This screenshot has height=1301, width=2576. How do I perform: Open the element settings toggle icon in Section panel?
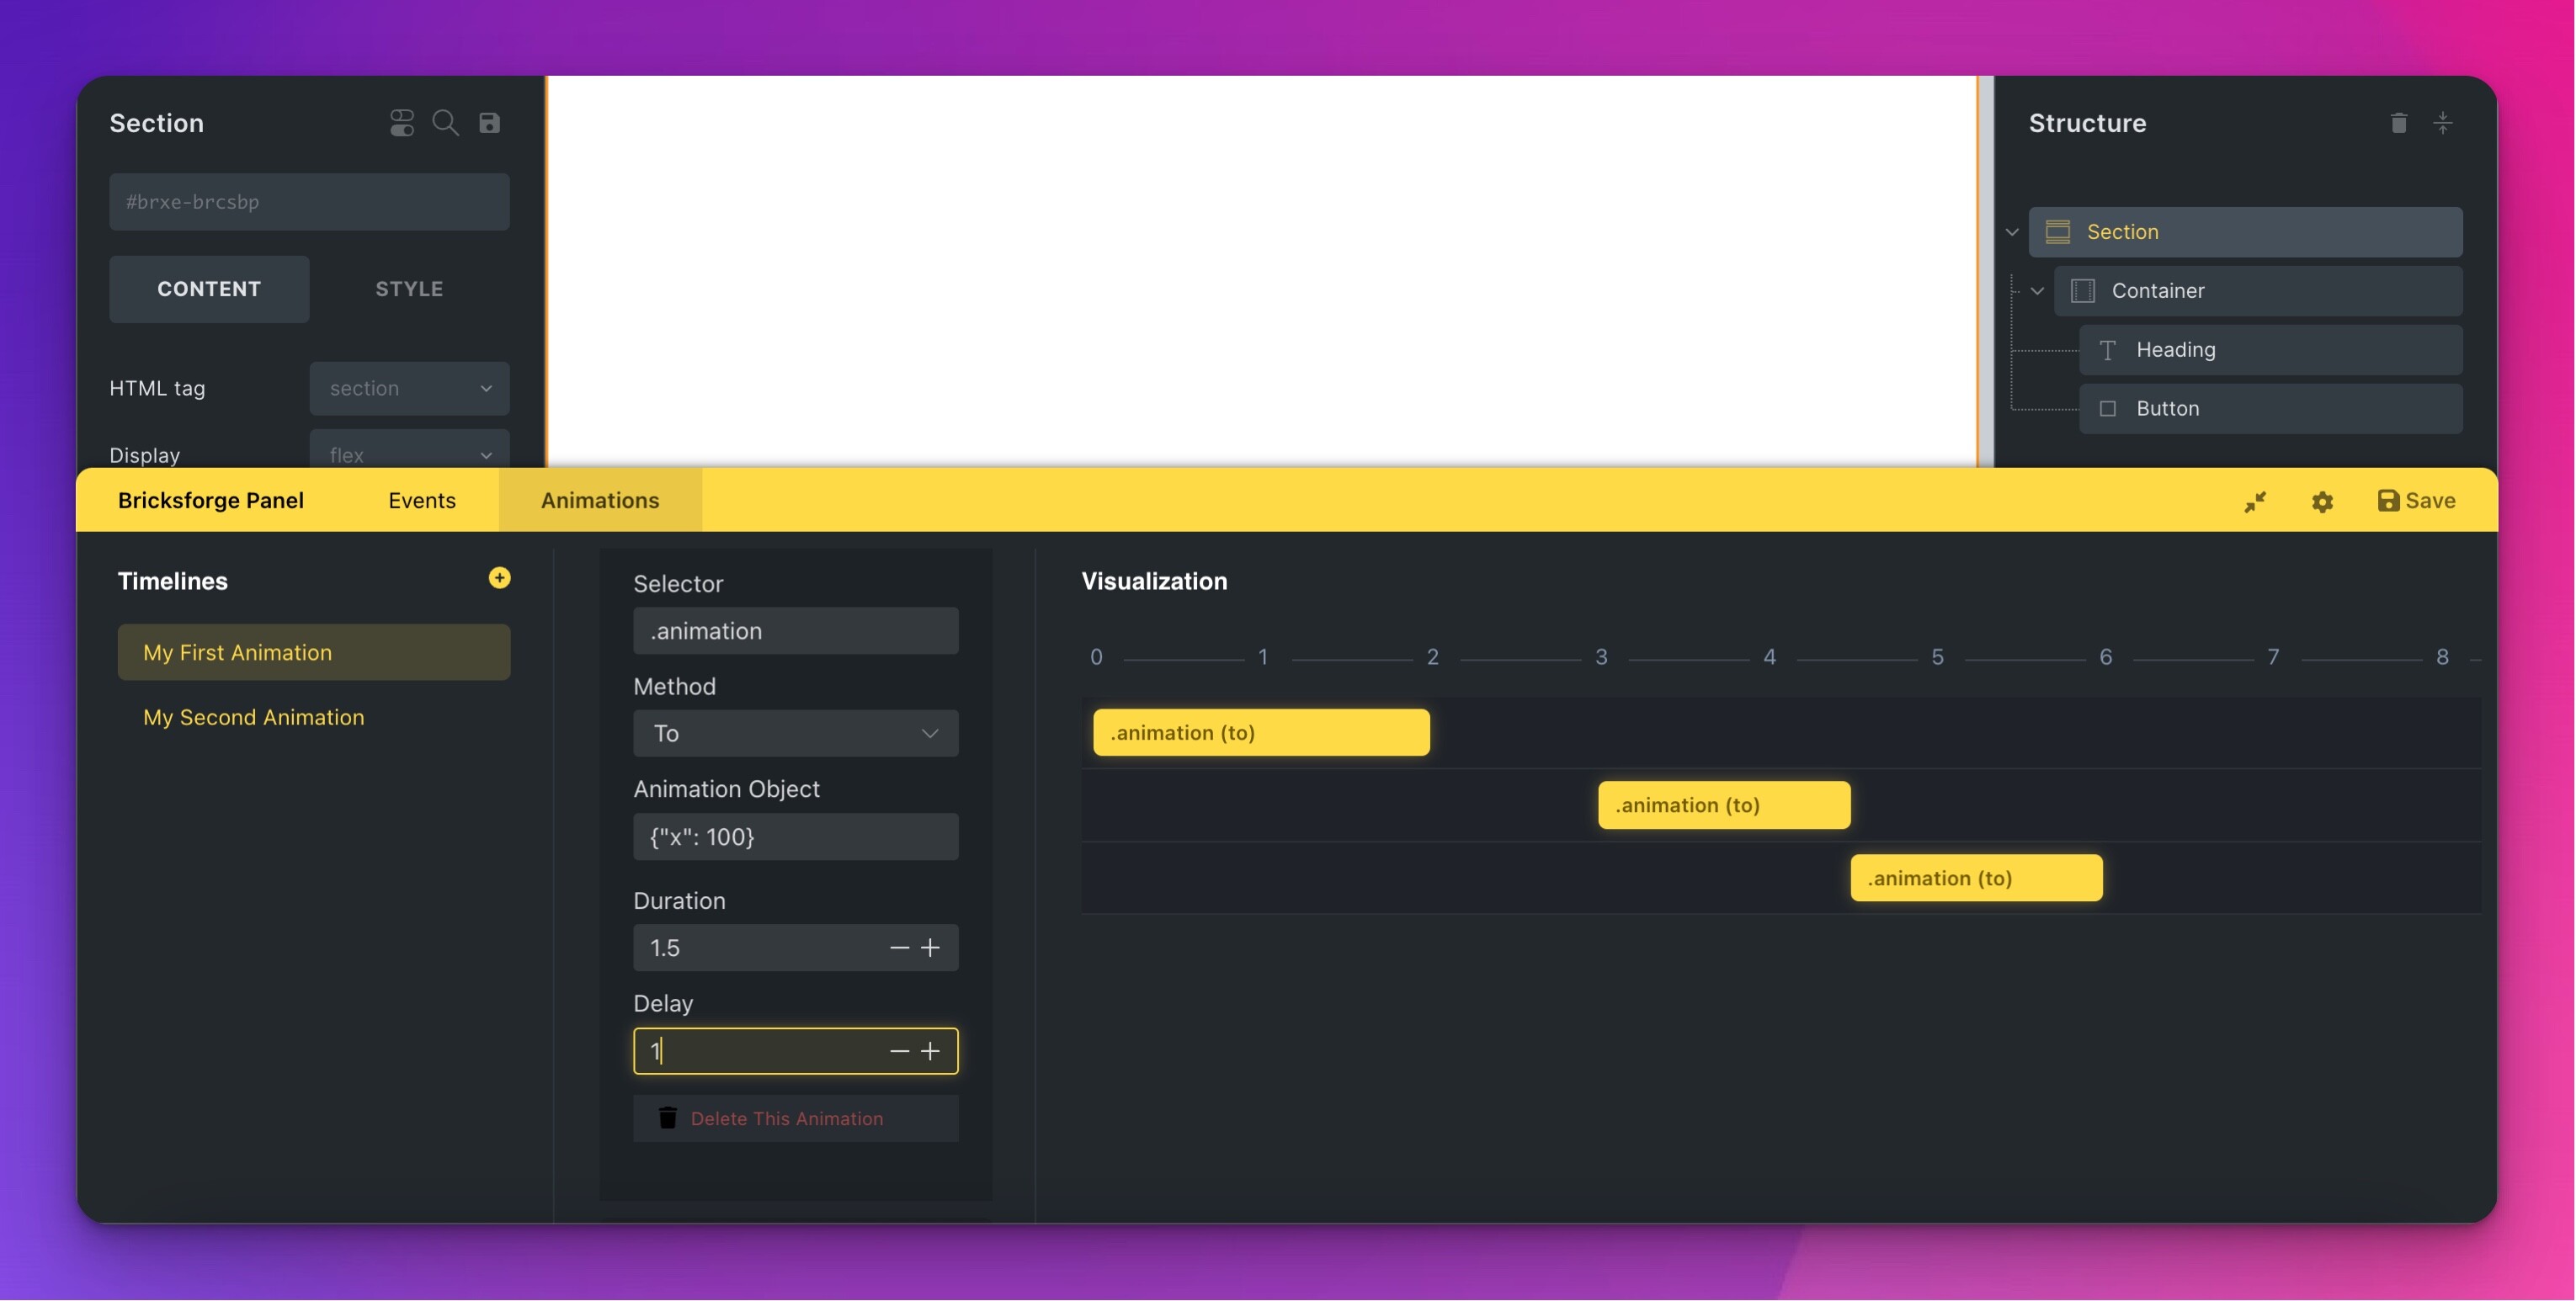pyautogui.click(x=402, y=123)
